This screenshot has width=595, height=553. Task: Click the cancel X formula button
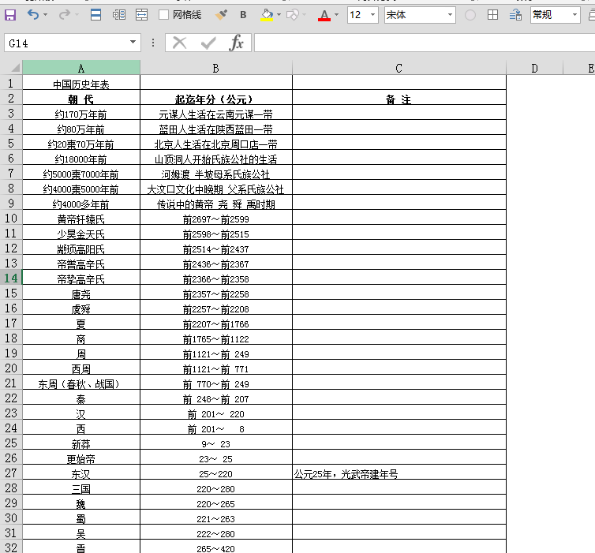pyautogui.click(x=179, y=43)
